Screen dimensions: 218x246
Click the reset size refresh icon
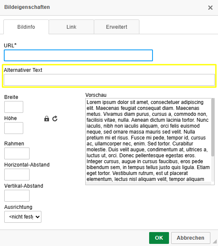tap(55, 119)
